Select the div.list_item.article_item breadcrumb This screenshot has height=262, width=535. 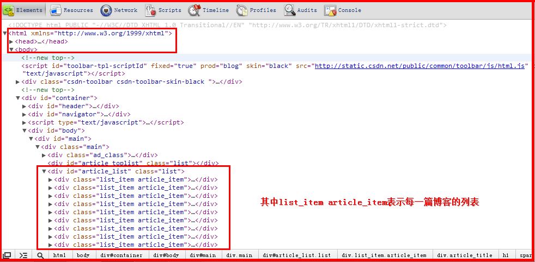tap(384, 255)
